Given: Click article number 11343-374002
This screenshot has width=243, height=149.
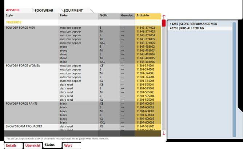Looking at the screenshot, I should tap(146, 28).
